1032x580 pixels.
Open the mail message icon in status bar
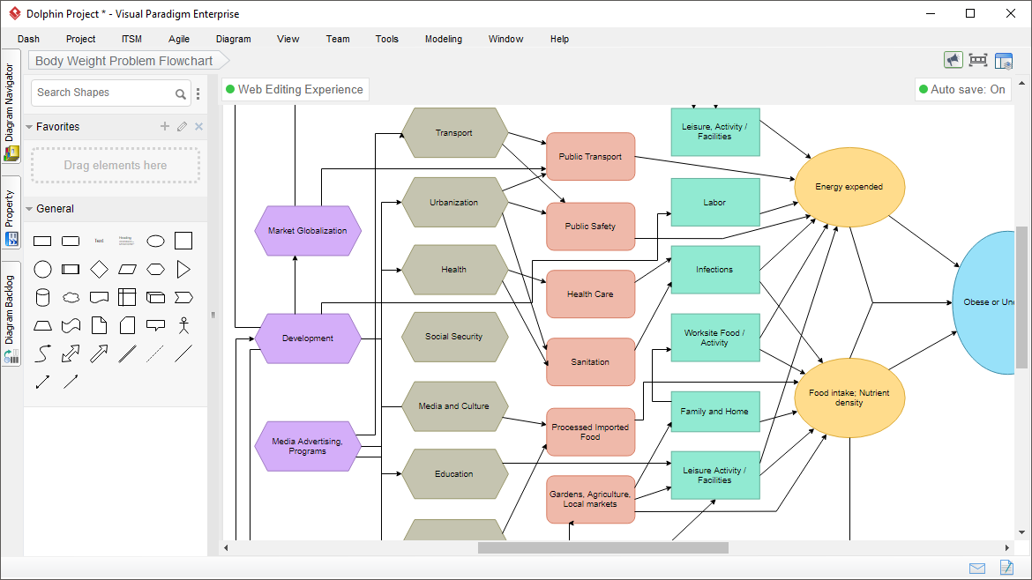(x=977, y=569)
